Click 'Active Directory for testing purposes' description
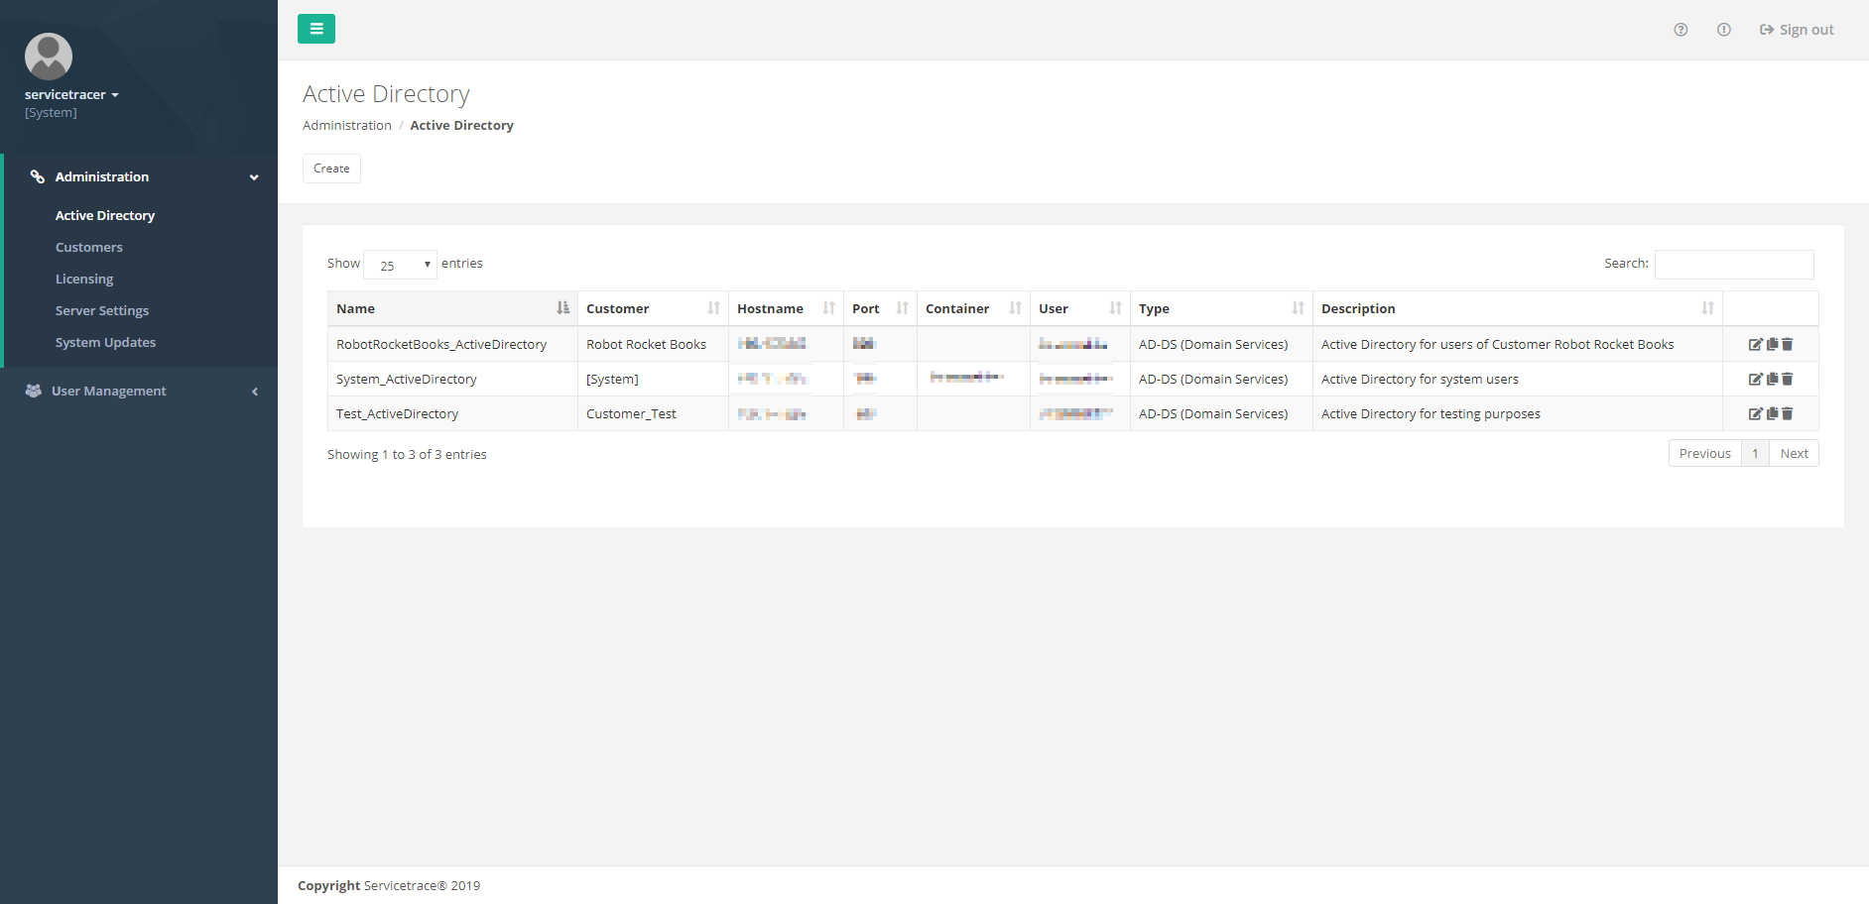This screenshot has height=904, width=1869. click(1431, 413)
